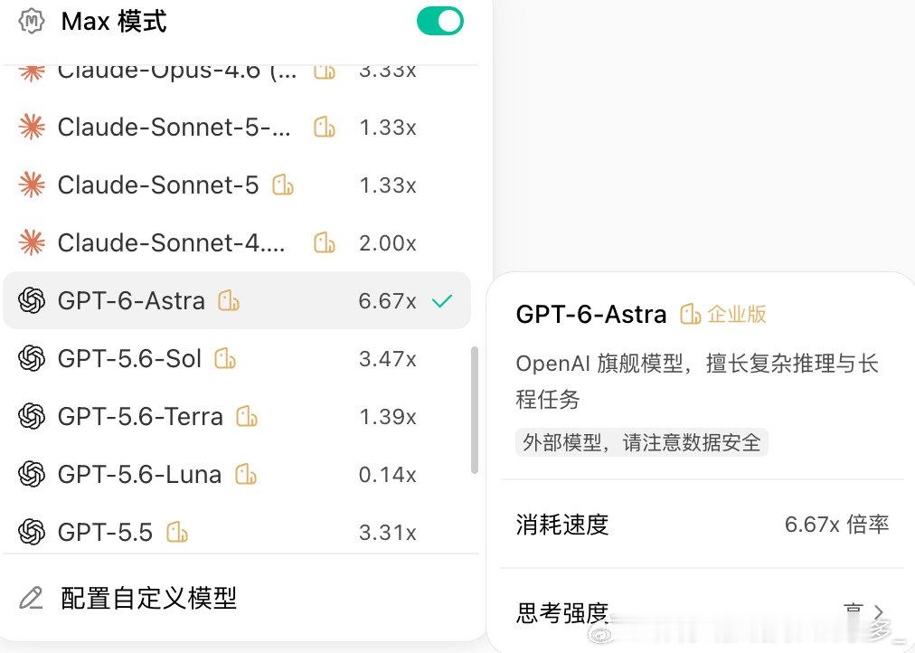
Task: Click enterprise badge icon on Claude-Sonnet-4.... row
Action: tap(325, 242)
